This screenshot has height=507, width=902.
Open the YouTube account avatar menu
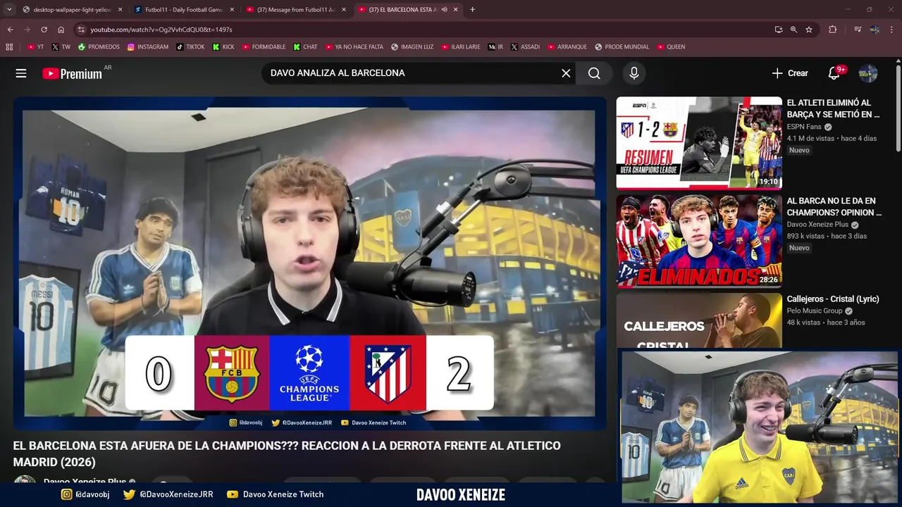tap(868, 73)
